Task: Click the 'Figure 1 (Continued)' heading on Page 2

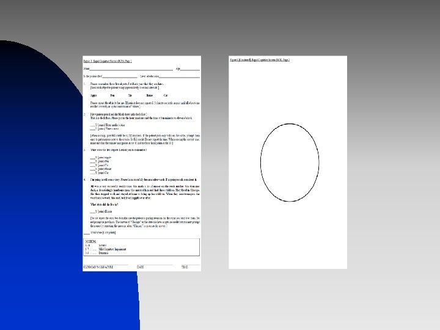Action: click(260, 60)
